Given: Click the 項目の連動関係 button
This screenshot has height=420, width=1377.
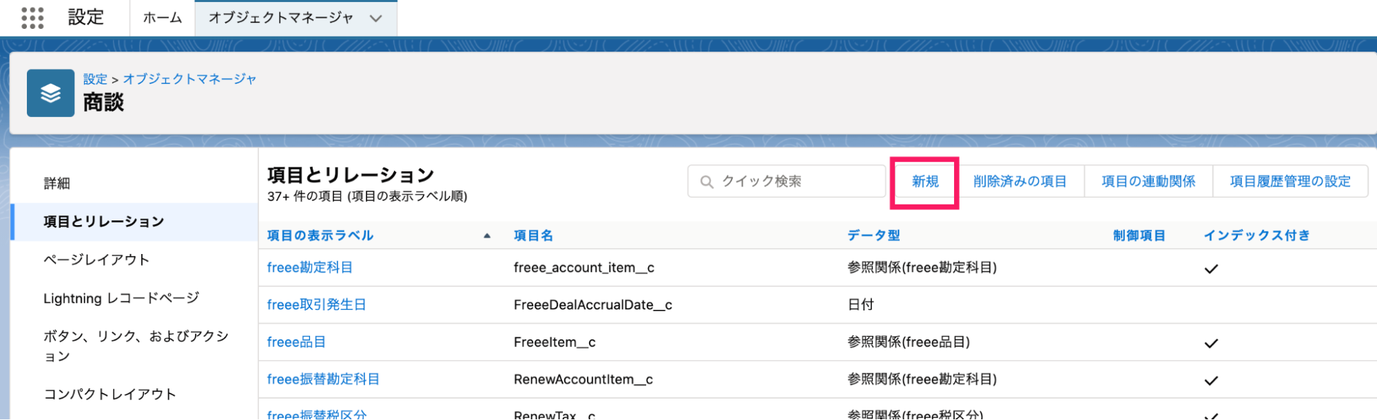Looking at the screenshot, I should (x=1148, y=182).
